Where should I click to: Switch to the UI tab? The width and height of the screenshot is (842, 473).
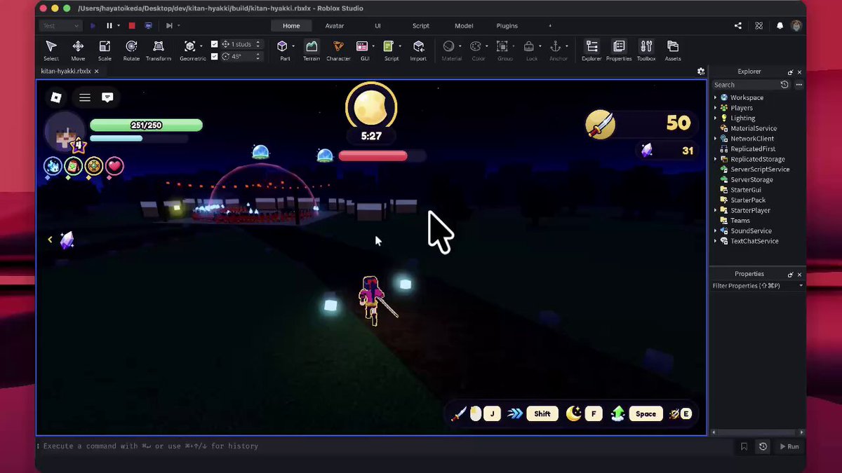pyautogui.click(x=377, y=26)
